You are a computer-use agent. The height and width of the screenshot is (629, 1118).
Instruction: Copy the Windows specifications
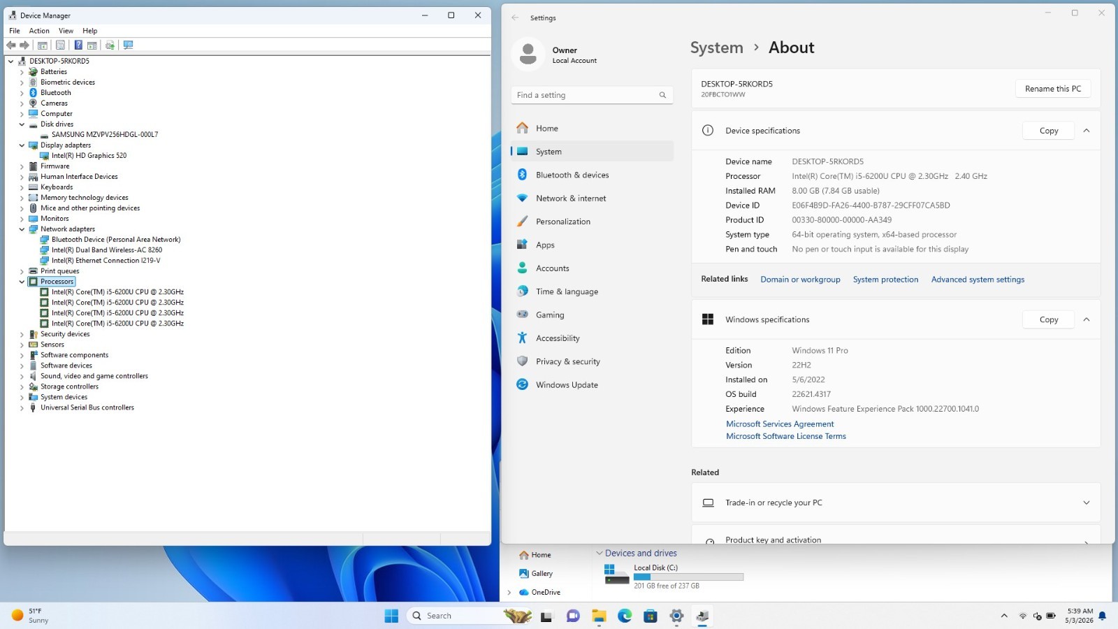(x=1048, y=319)
